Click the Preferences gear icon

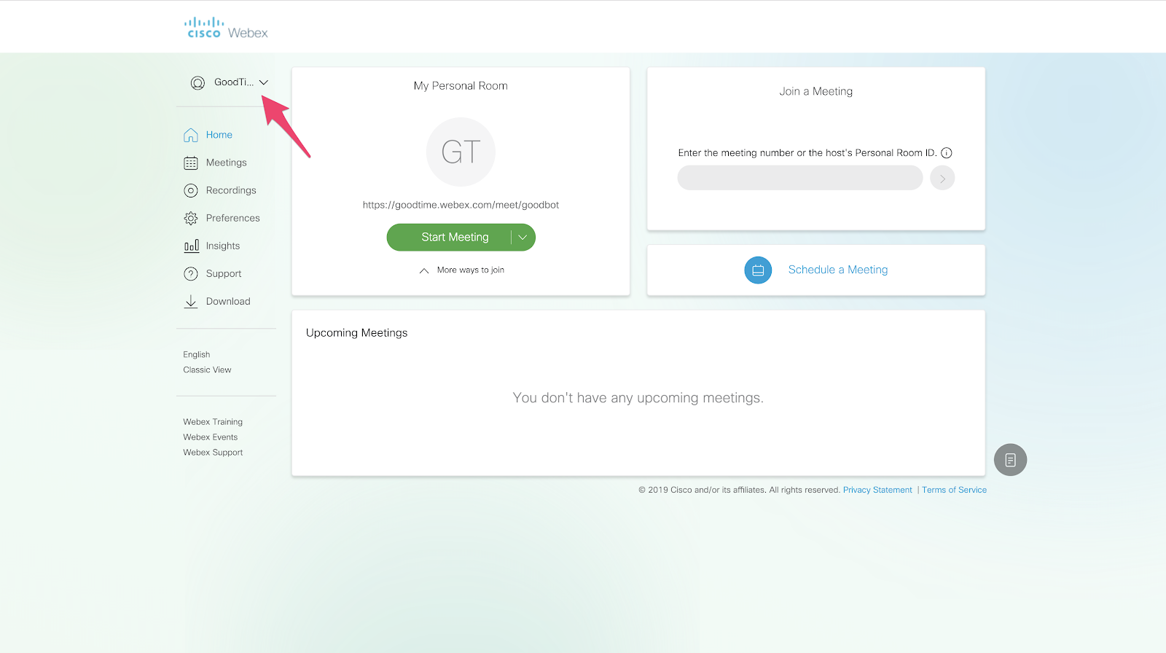pyautogui.click(x=191, y=219)
